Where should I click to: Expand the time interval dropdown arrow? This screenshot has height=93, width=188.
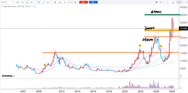(35, 2)
